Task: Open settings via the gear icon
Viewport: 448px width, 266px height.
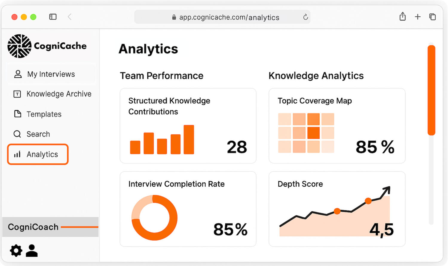Action: point(16,250)
